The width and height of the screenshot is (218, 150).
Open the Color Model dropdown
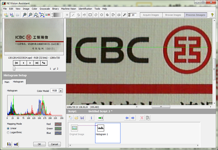coord(61,91)
